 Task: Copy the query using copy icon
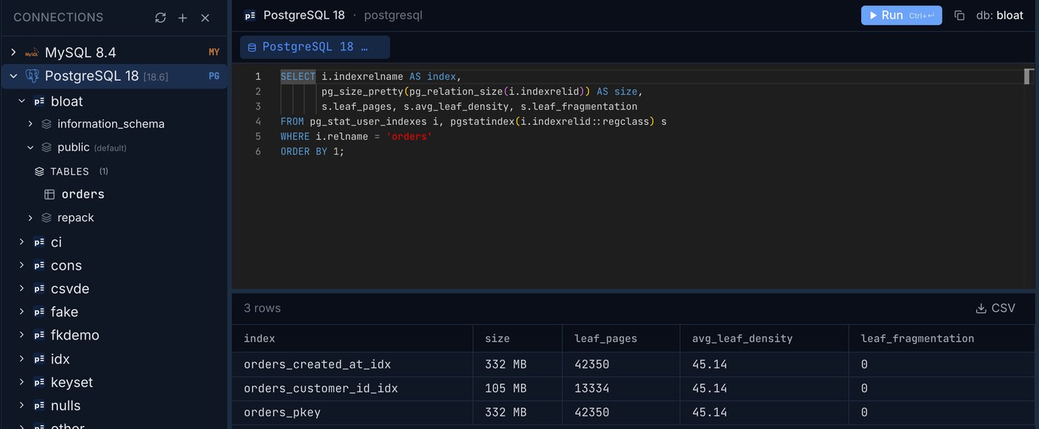click(959, 15)
